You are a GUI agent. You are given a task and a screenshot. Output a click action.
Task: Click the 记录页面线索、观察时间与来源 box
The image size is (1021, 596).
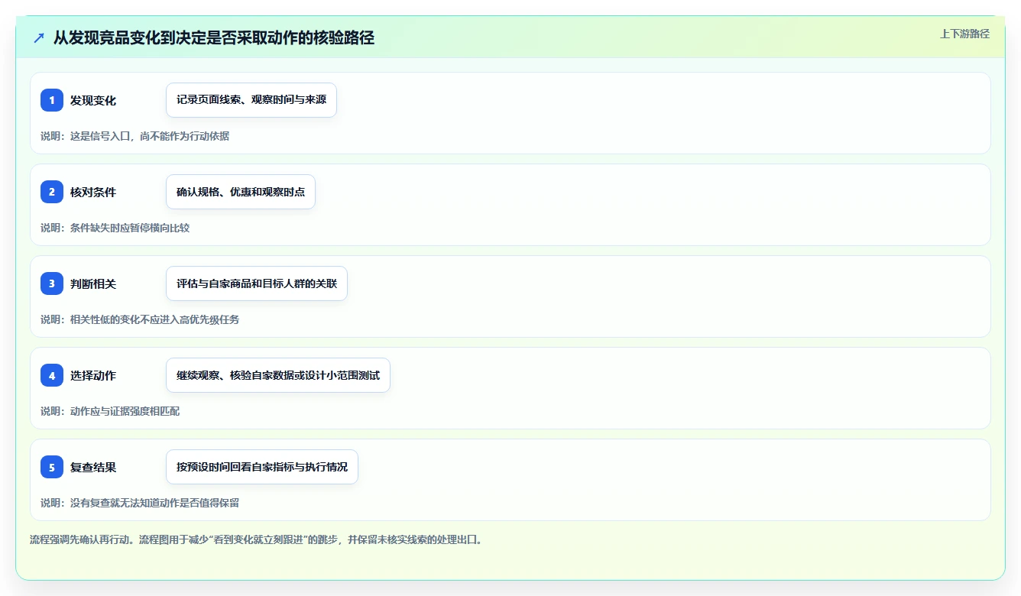pos(251,100)
